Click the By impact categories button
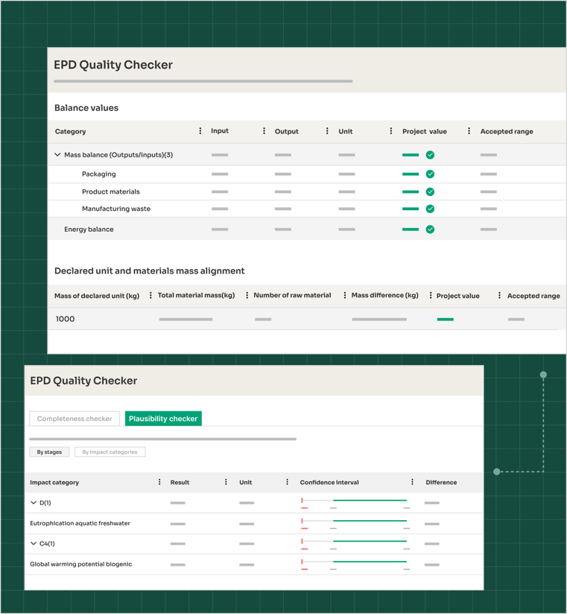This screenshot has width=567, height=614. (x=110, y=452)
